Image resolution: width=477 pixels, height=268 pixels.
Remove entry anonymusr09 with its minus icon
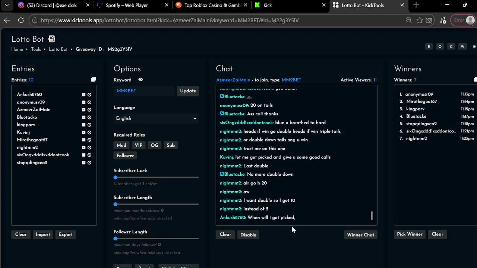[x=84, y=102]
